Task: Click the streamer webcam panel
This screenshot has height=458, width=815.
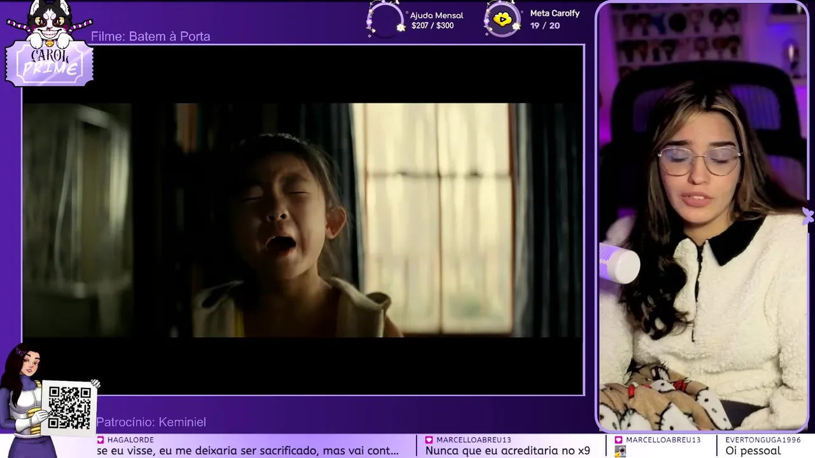Action: 703,216
